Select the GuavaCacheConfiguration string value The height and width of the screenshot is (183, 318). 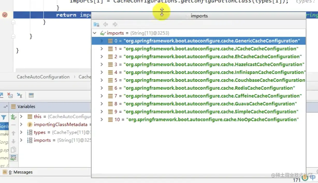click(x=210, y=104)
